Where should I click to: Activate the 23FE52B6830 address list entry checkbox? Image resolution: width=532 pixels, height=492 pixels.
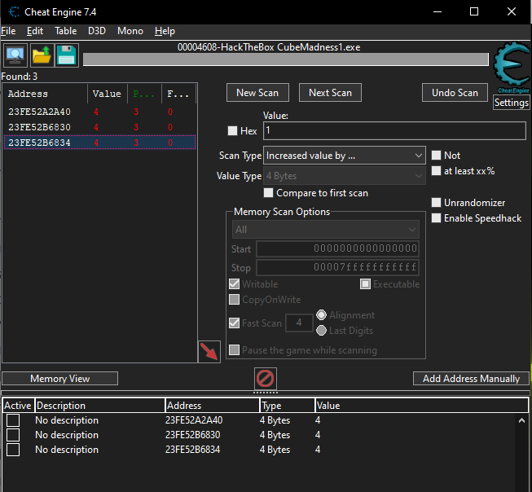13,435
